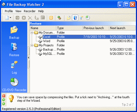137x112 pixels.
Task: Sort by Next launch column header
Action: point(122,28)
